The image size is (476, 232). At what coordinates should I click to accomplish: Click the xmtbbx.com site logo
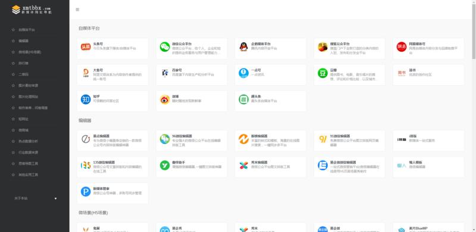point(32,10)
